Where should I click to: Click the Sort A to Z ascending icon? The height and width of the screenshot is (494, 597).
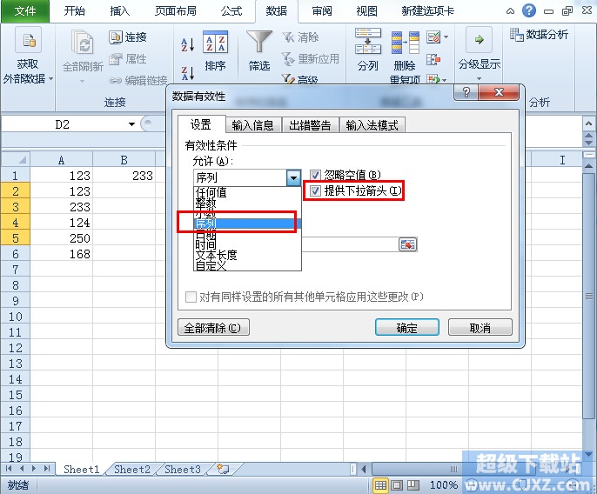tap(188, 45)
